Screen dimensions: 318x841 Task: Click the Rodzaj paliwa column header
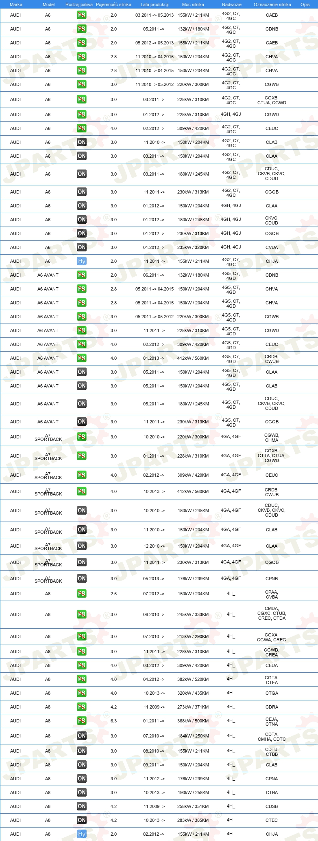coord(79,4)
